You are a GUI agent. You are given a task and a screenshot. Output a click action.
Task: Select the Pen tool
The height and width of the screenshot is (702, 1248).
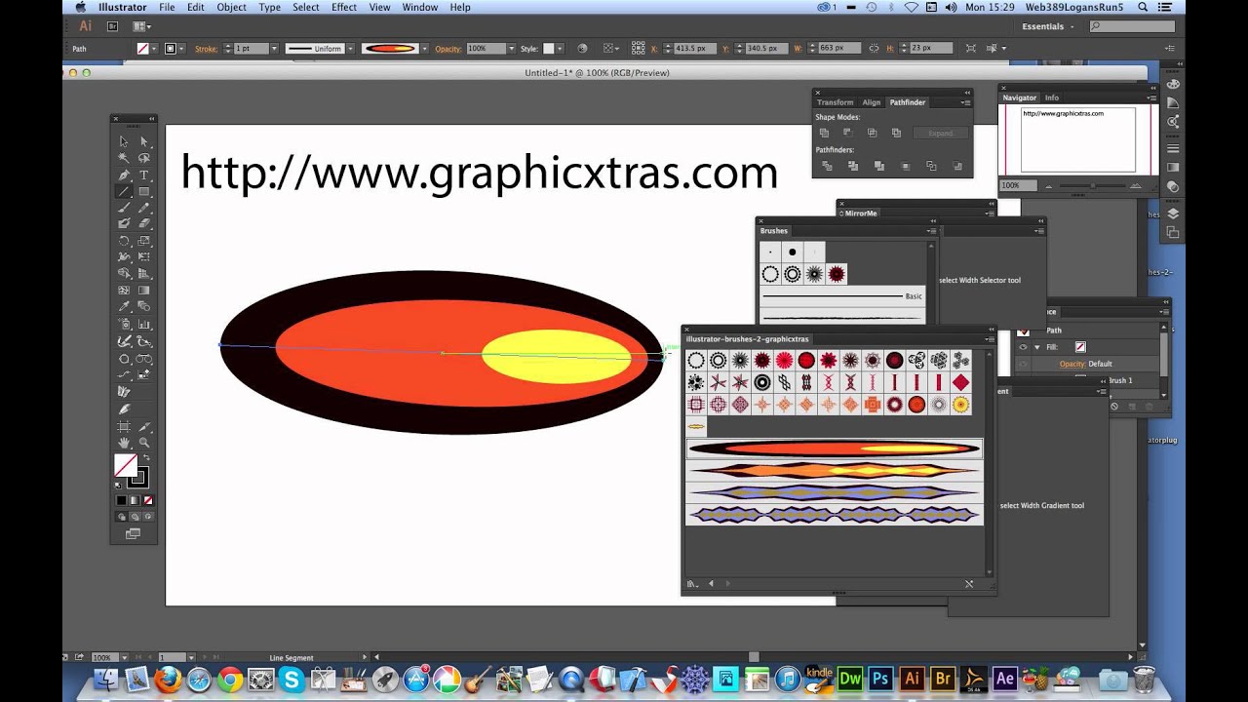pyautogui.click(x=124, y=175)
